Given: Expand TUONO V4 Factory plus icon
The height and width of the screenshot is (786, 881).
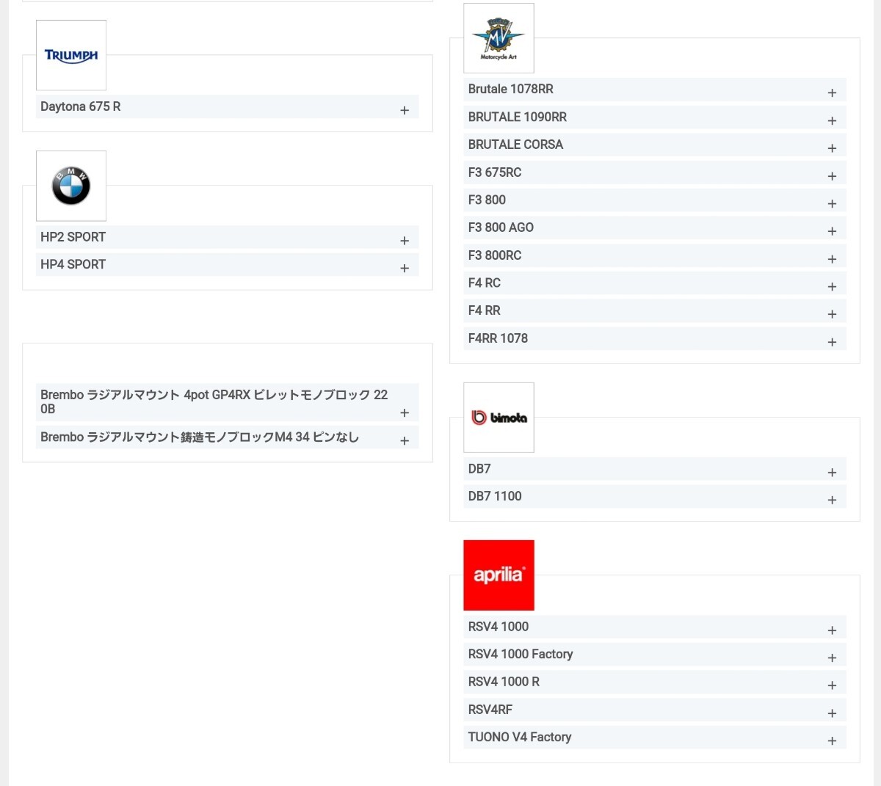Looking at the screenshot, I should pyautogui.click(x=832, y=740).
